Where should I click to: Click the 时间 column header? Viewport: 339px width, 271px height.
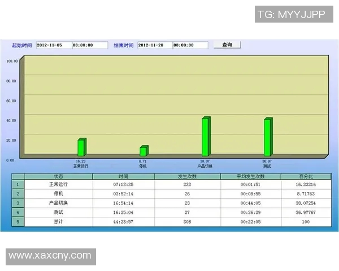(123, 177)
